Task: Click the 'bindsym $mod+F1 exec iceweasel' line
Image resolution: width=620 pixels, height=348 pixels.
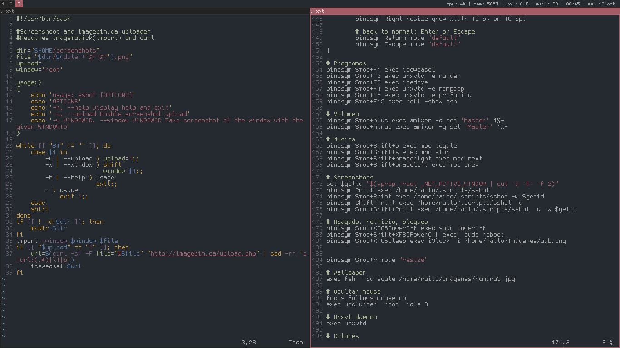Action: pyautogui.click(x=380, y=70)
